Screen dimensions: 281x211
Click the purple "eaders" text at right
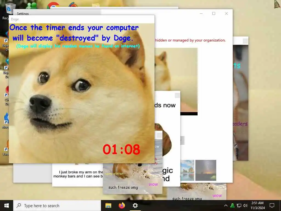[x=240, y=124]
